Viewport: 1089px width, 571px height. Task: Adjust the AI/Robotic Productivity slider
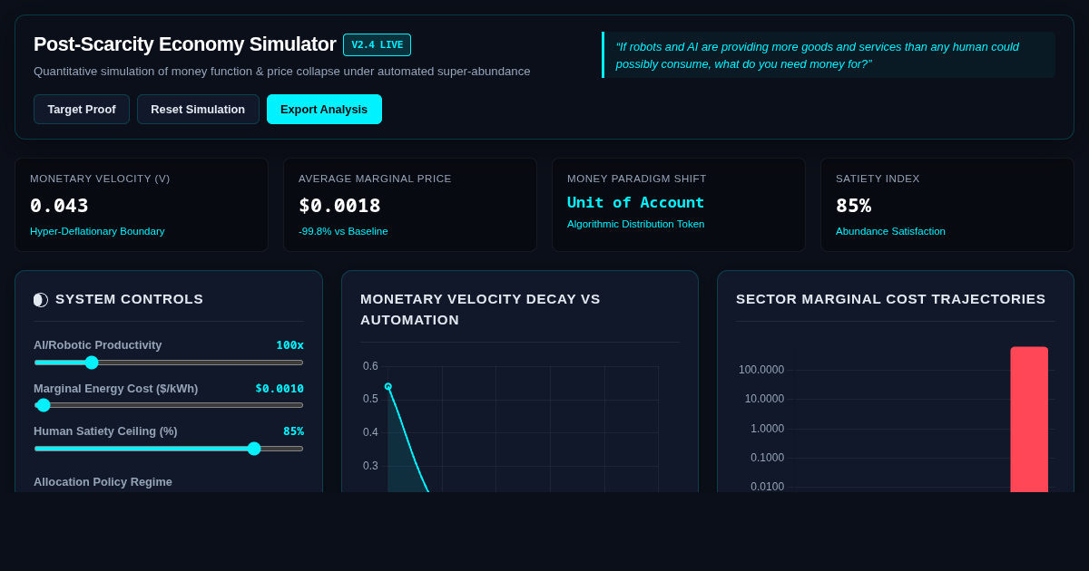coord(169,363)
